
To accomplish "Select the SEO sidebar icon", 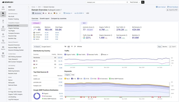I will click(x=3, y=14).
